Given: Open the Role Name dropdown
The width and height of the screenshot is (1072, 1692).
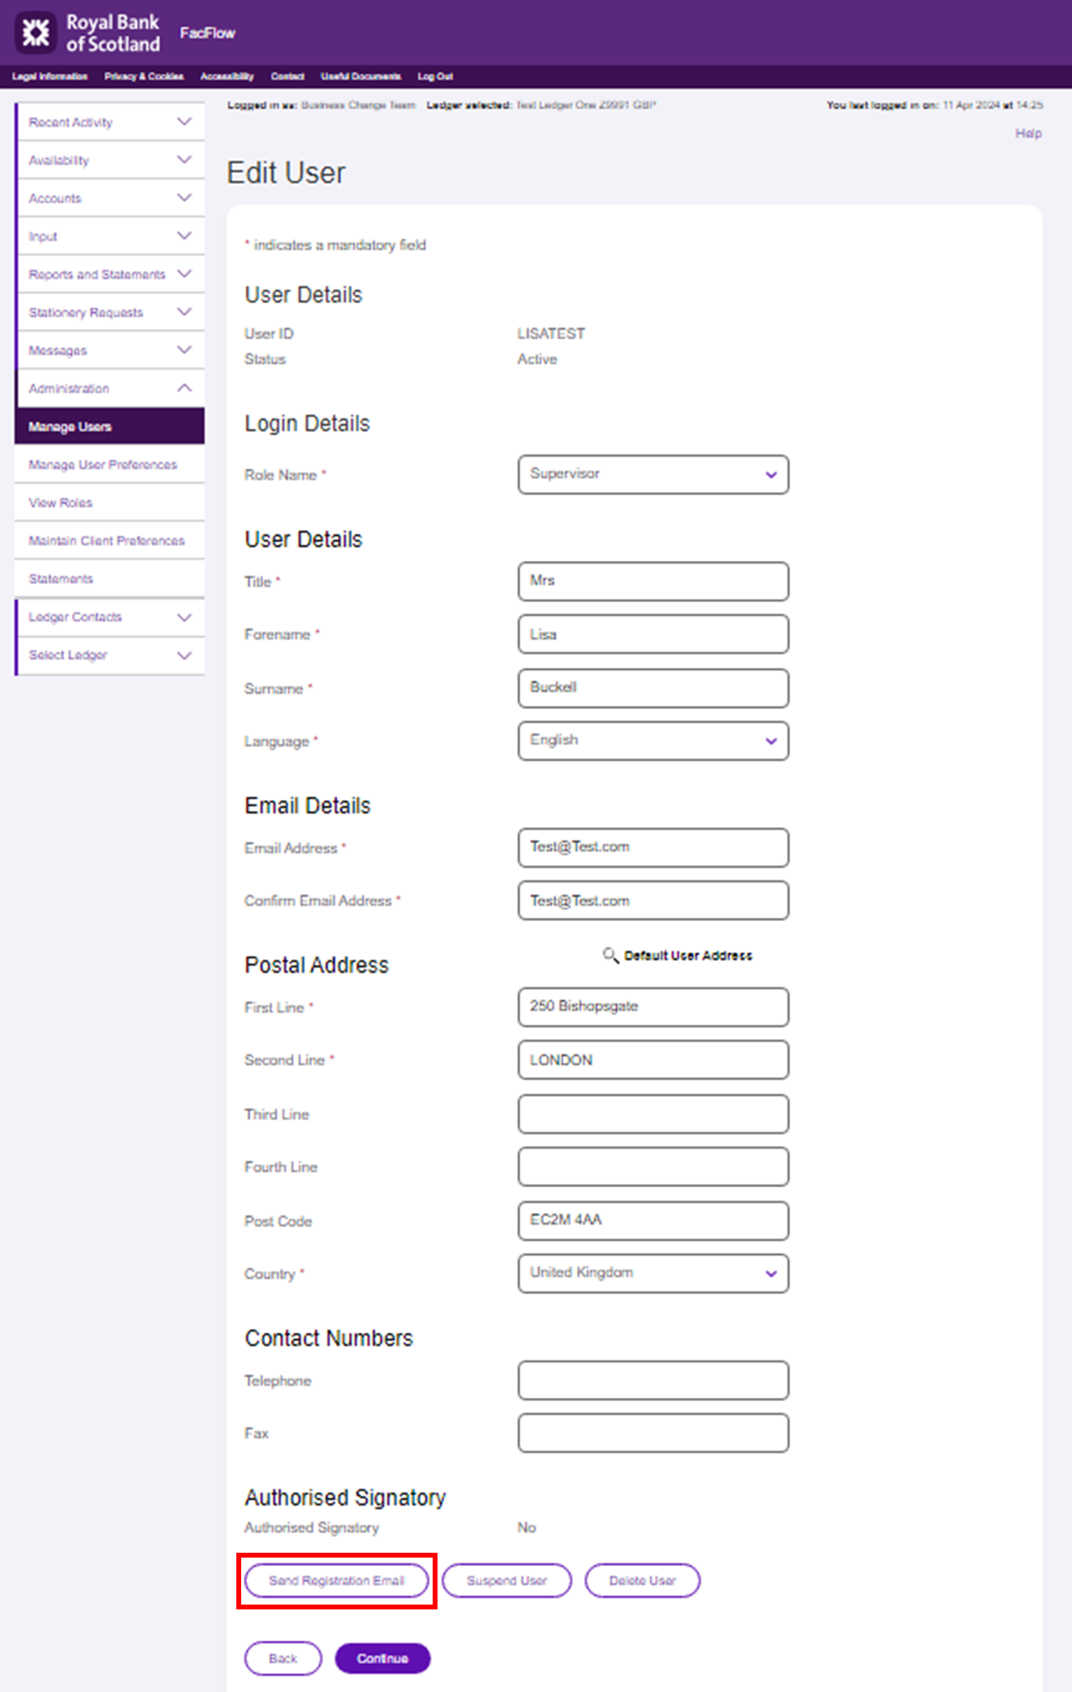Looking at the screenshot, I should point(653,474).
